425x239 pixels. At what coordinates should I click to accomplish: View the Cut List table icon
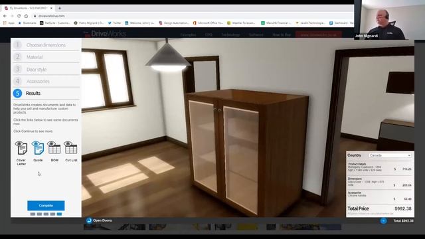(71, 147)
